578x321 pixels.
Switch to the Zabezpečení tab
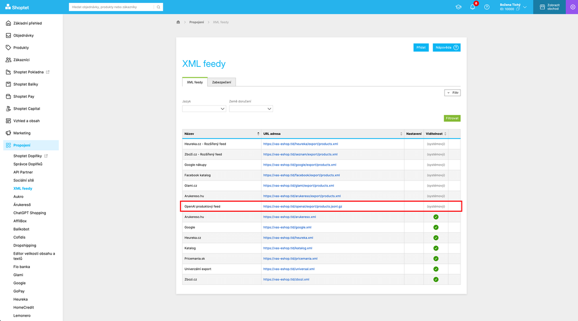pyautogui.click(x=222, y=82)
